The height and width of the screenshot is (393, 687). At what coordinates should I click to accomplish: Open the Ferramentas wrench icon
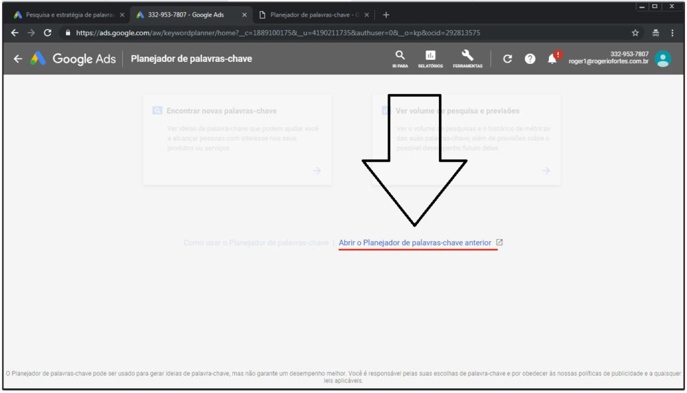click(x=467, y=56)
